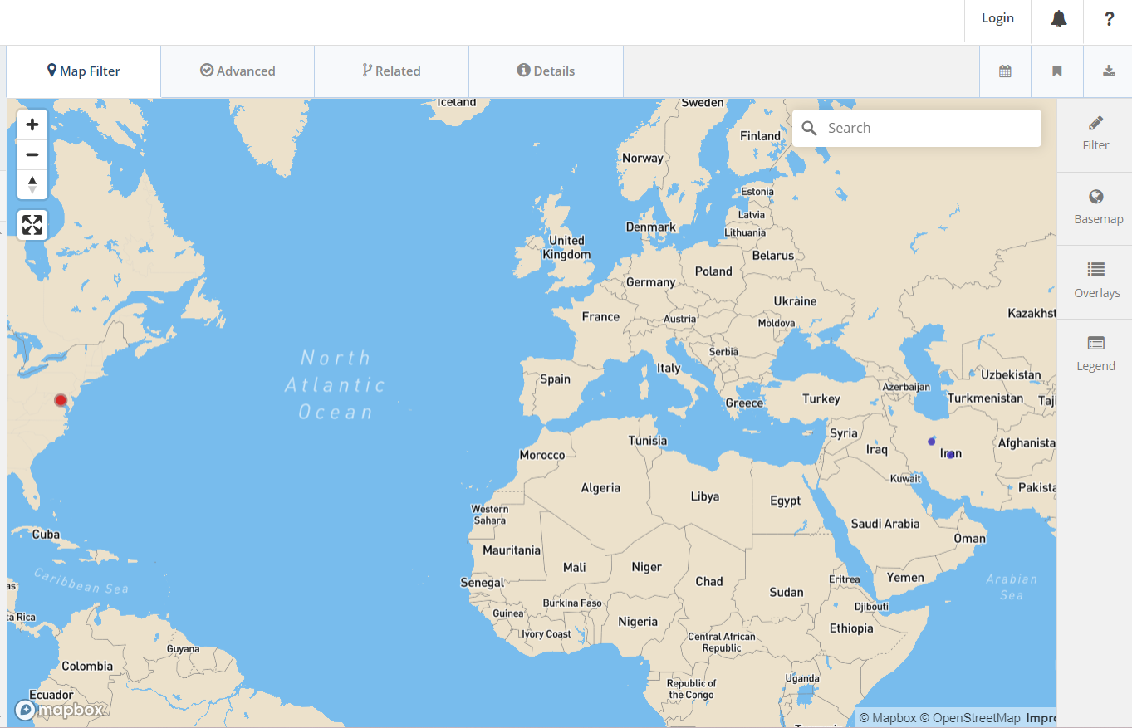Toggle fullscreen map view

tap(32, 224)
